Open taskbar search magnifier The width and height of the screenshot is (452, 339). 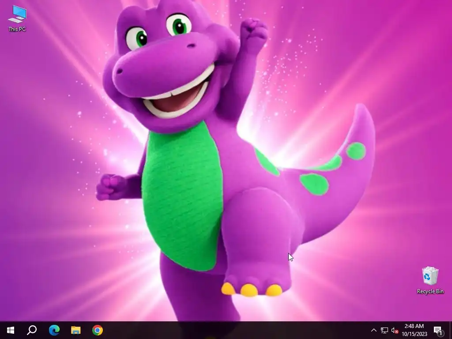point(32,330)
